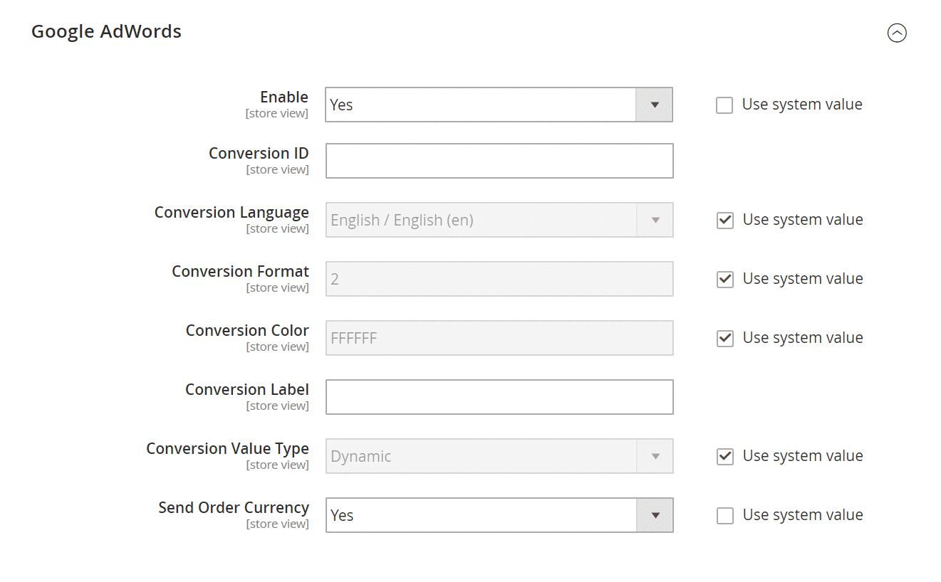Toggle Use system value for Enable
Image resolution: width=941 pixels, height=582 pixels.
click(x=724, y=105)
